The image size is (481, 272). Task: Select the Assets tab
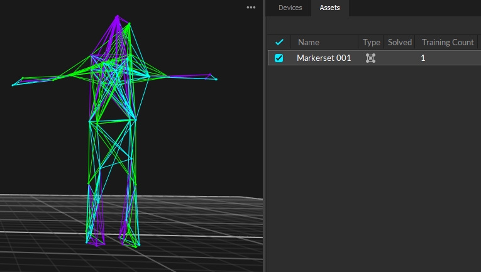330,8
